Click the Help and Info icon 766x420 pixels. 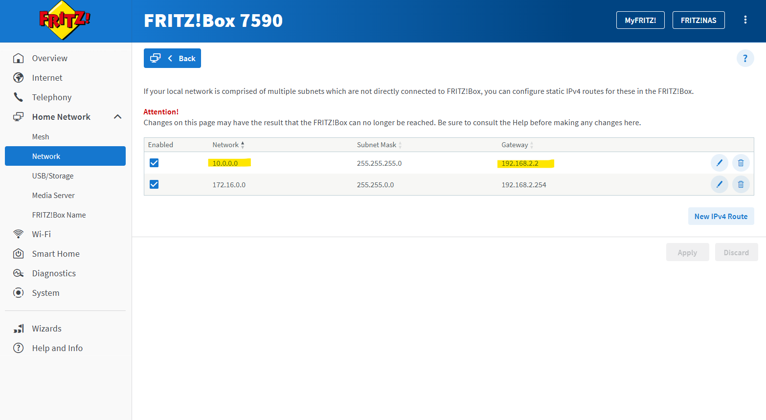pyautogui.click(x=19, y=348)
